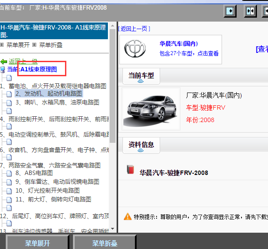Click the [返回上一页] link
Viewport: 268px width, 249px height.
click(134, 29)
